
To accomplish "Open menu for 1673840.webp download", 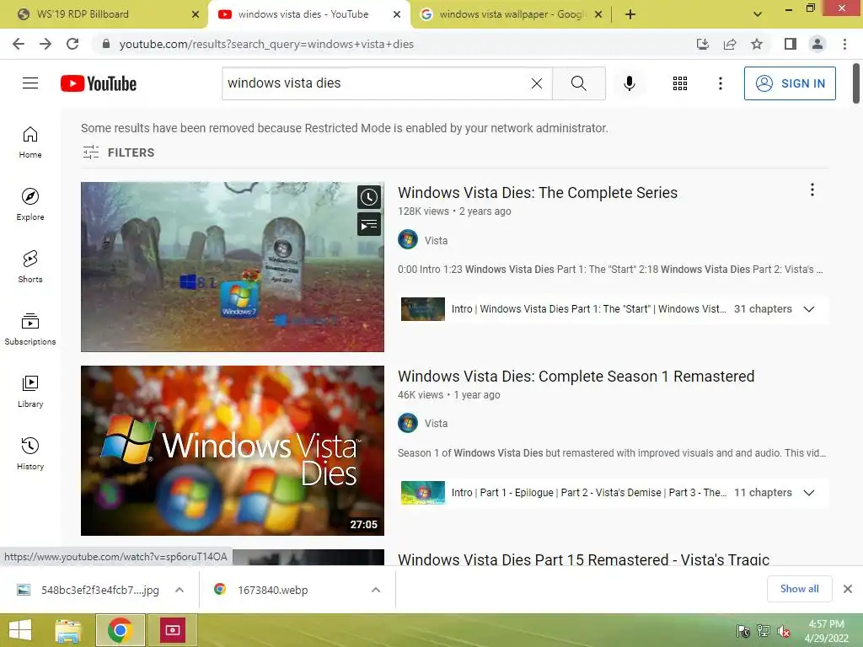I will [x=376, y=590].
